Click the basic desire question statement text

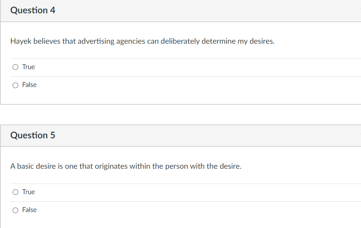[x=126, y=166]
